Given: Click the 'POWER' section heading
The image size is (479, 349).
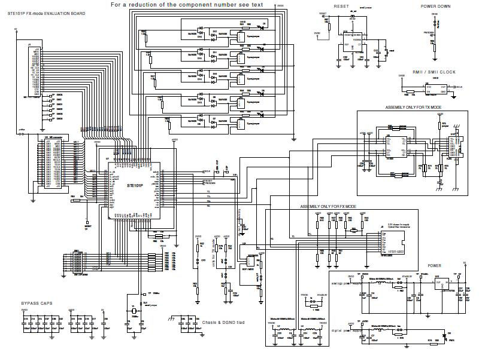Looking at the screenshot, I should click(434, 265).
